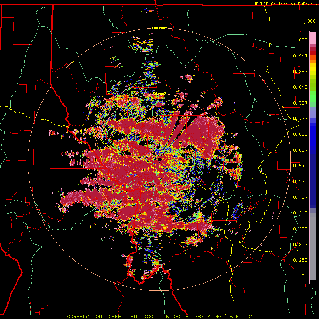The width and height of the screenshot is (319, 319).
Task: Click the 50 NMI range ring label
Action: (159, 94)
